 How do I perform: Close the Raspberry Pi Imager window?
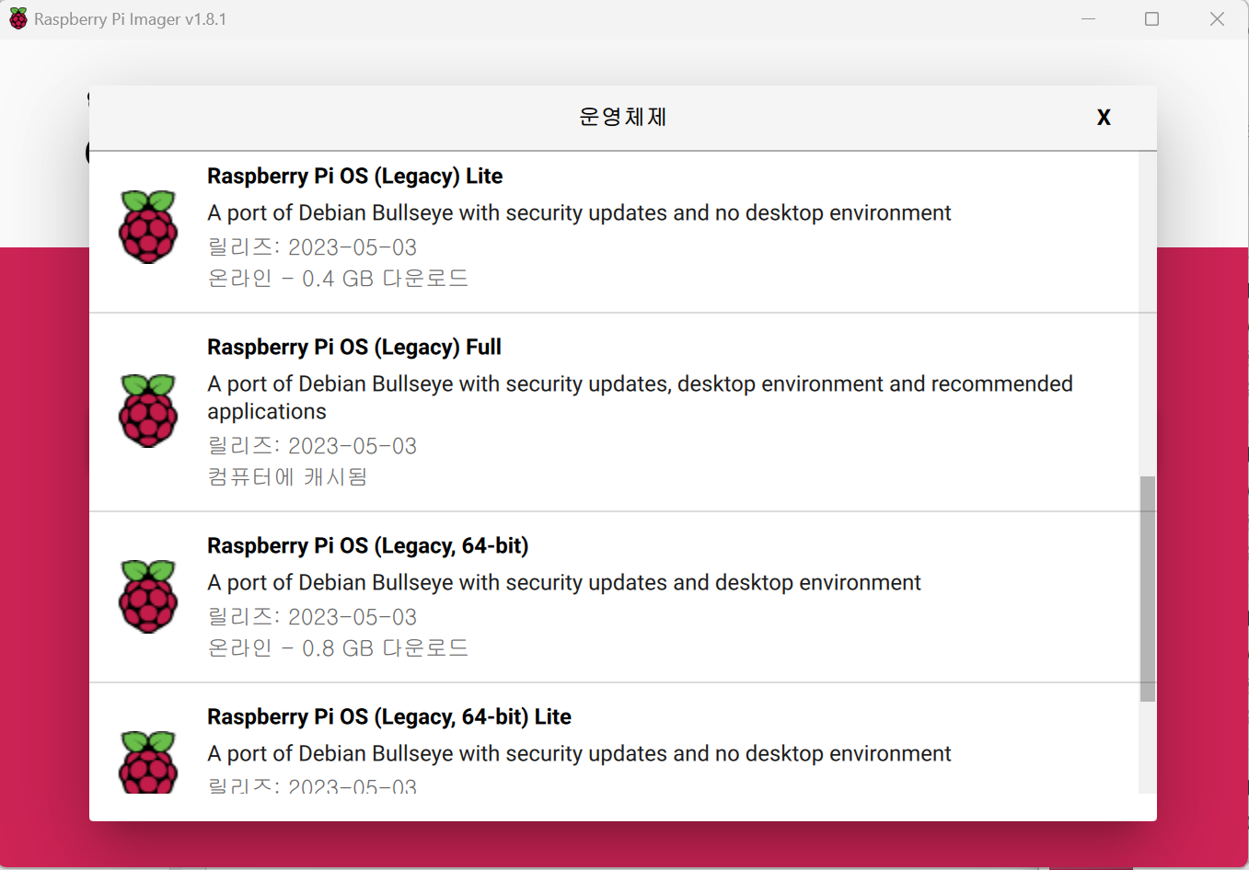coord(1217,18)
